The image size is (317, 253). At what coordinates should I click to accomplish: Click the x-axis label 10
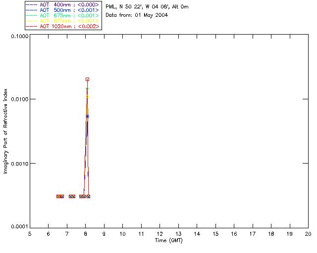(122, 234)
